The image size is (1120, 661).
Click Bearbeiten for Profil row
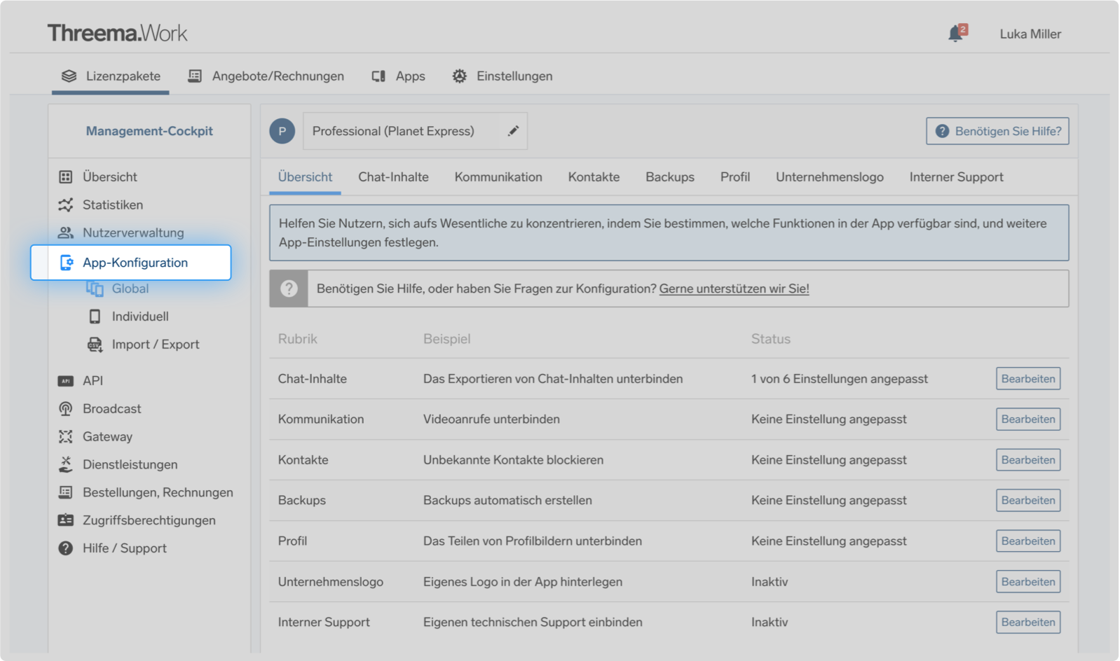(1028, 541)
